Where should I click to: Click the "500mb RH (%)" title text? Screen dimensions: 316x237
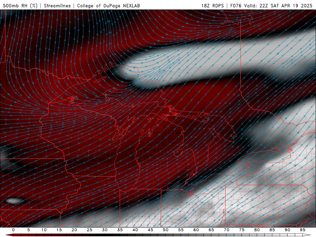click(x=20, y=6)
